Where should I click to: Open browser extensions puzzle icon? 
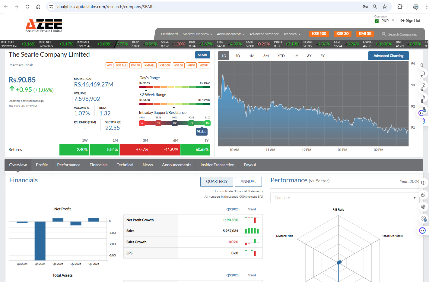tap(400, 7)
